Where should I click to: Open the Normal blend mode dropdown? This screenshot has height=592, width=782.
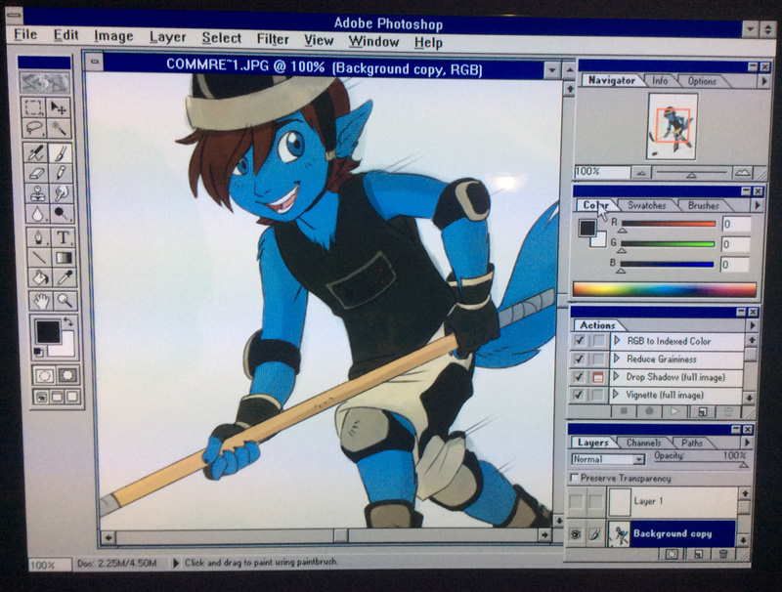click(607, 459)
